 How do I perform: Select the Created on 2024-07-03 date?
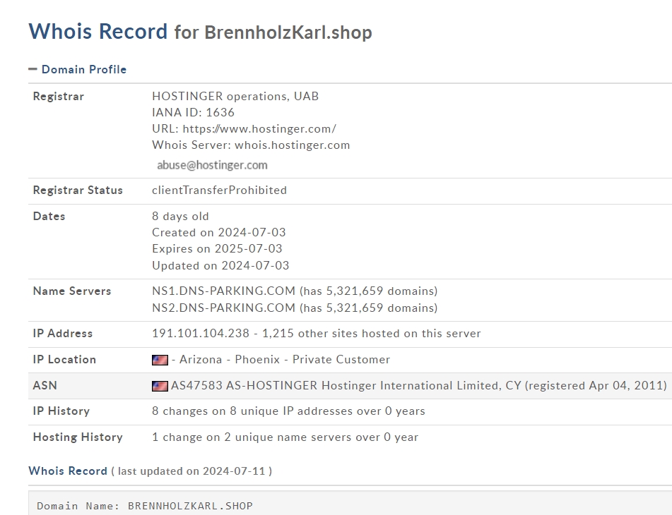point(219,232)
